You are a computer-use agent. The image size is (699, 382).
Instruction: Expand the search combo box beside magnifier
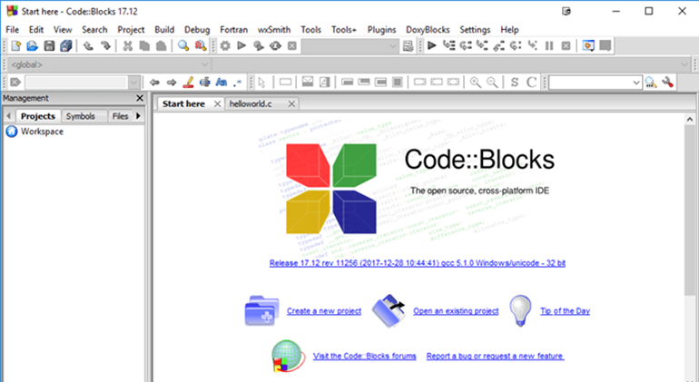point(635,83)
